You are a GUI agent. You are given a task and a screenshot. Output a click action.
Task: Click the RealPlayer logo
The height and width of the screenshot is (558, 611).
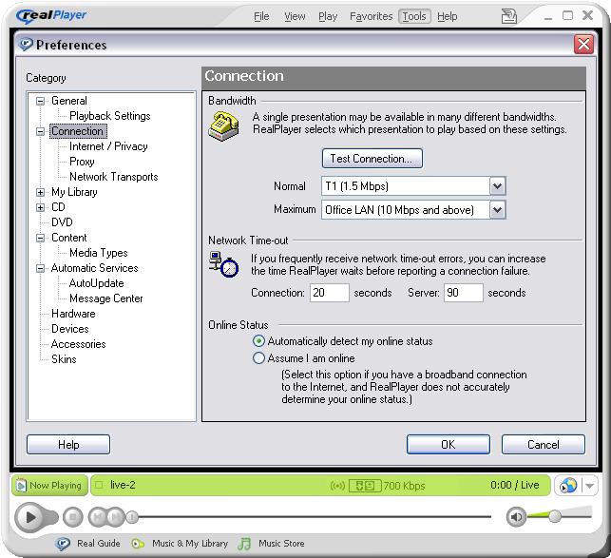pos(51,15)
